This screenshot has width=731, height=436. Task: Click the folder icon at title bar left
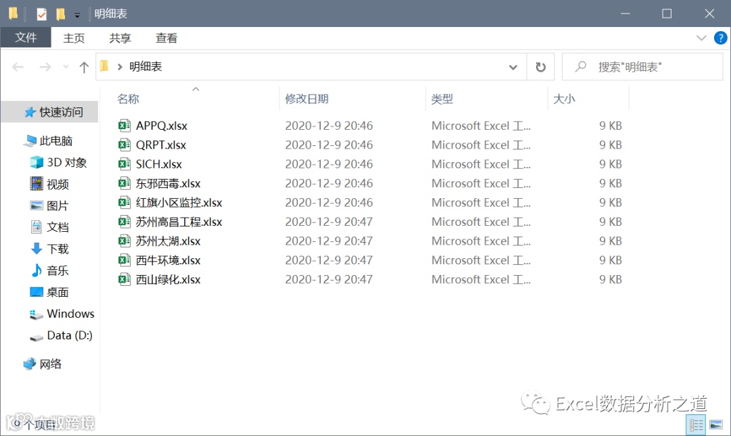click(13, 14)
